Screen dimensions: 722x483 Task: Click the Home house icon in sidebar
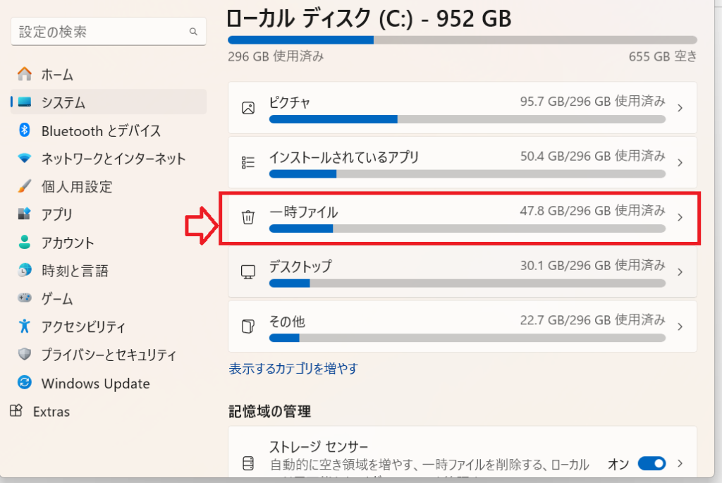pos(25,74)
